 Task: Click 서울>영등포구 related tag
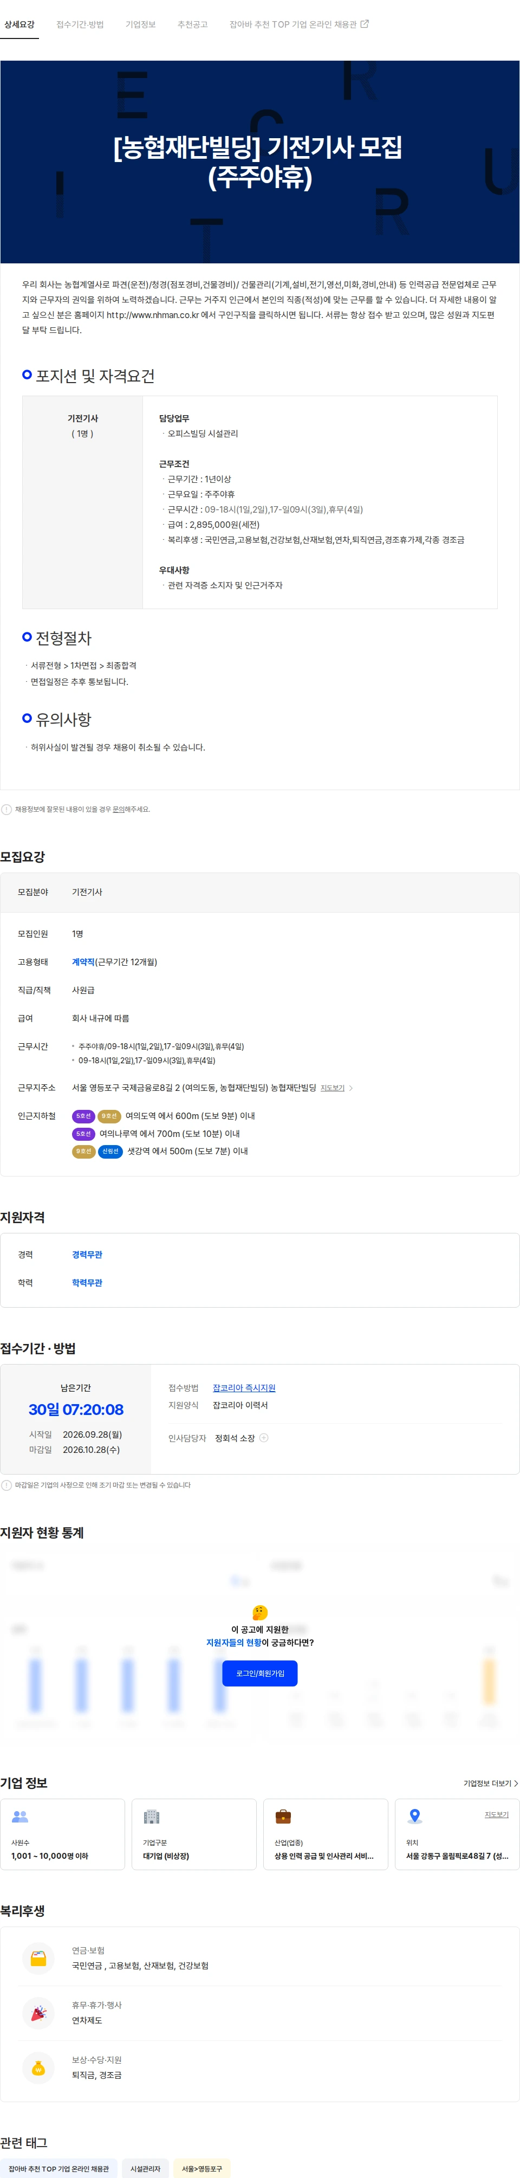tap(202, 2169)
